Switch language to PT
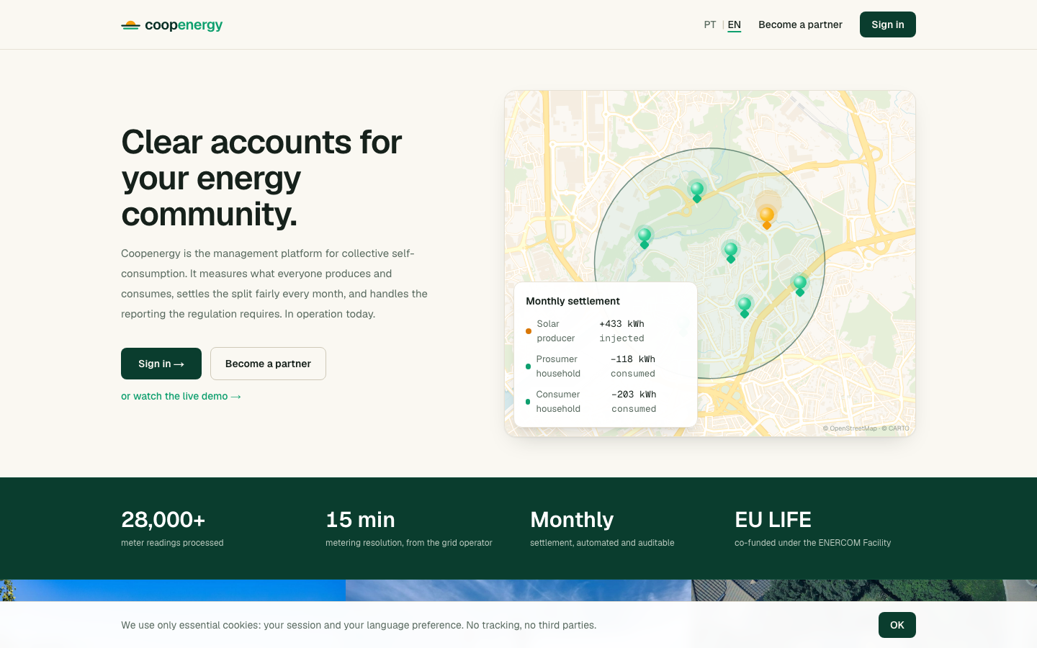The image size is (1037, 648). [710, 24]
